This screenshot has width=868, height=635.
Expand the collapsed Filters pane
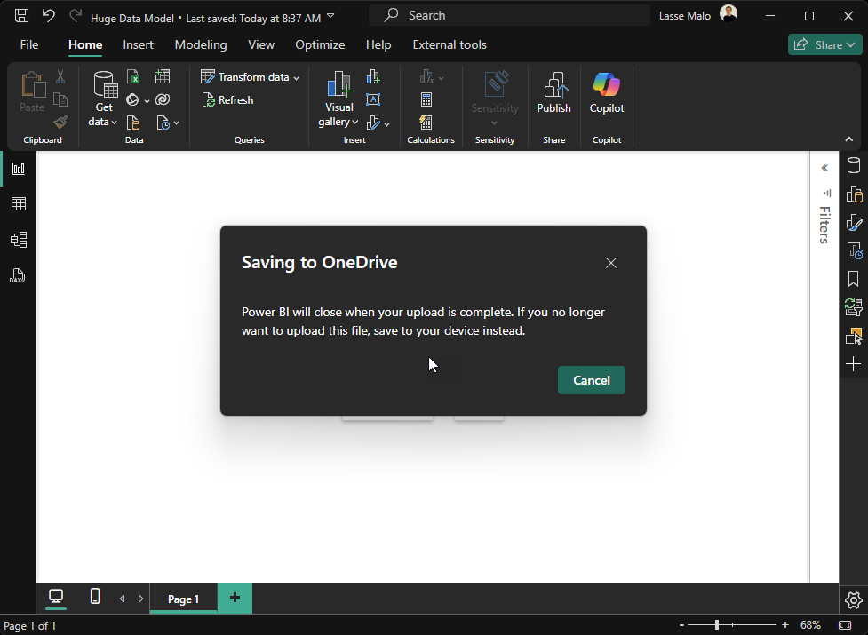point(824,168)
